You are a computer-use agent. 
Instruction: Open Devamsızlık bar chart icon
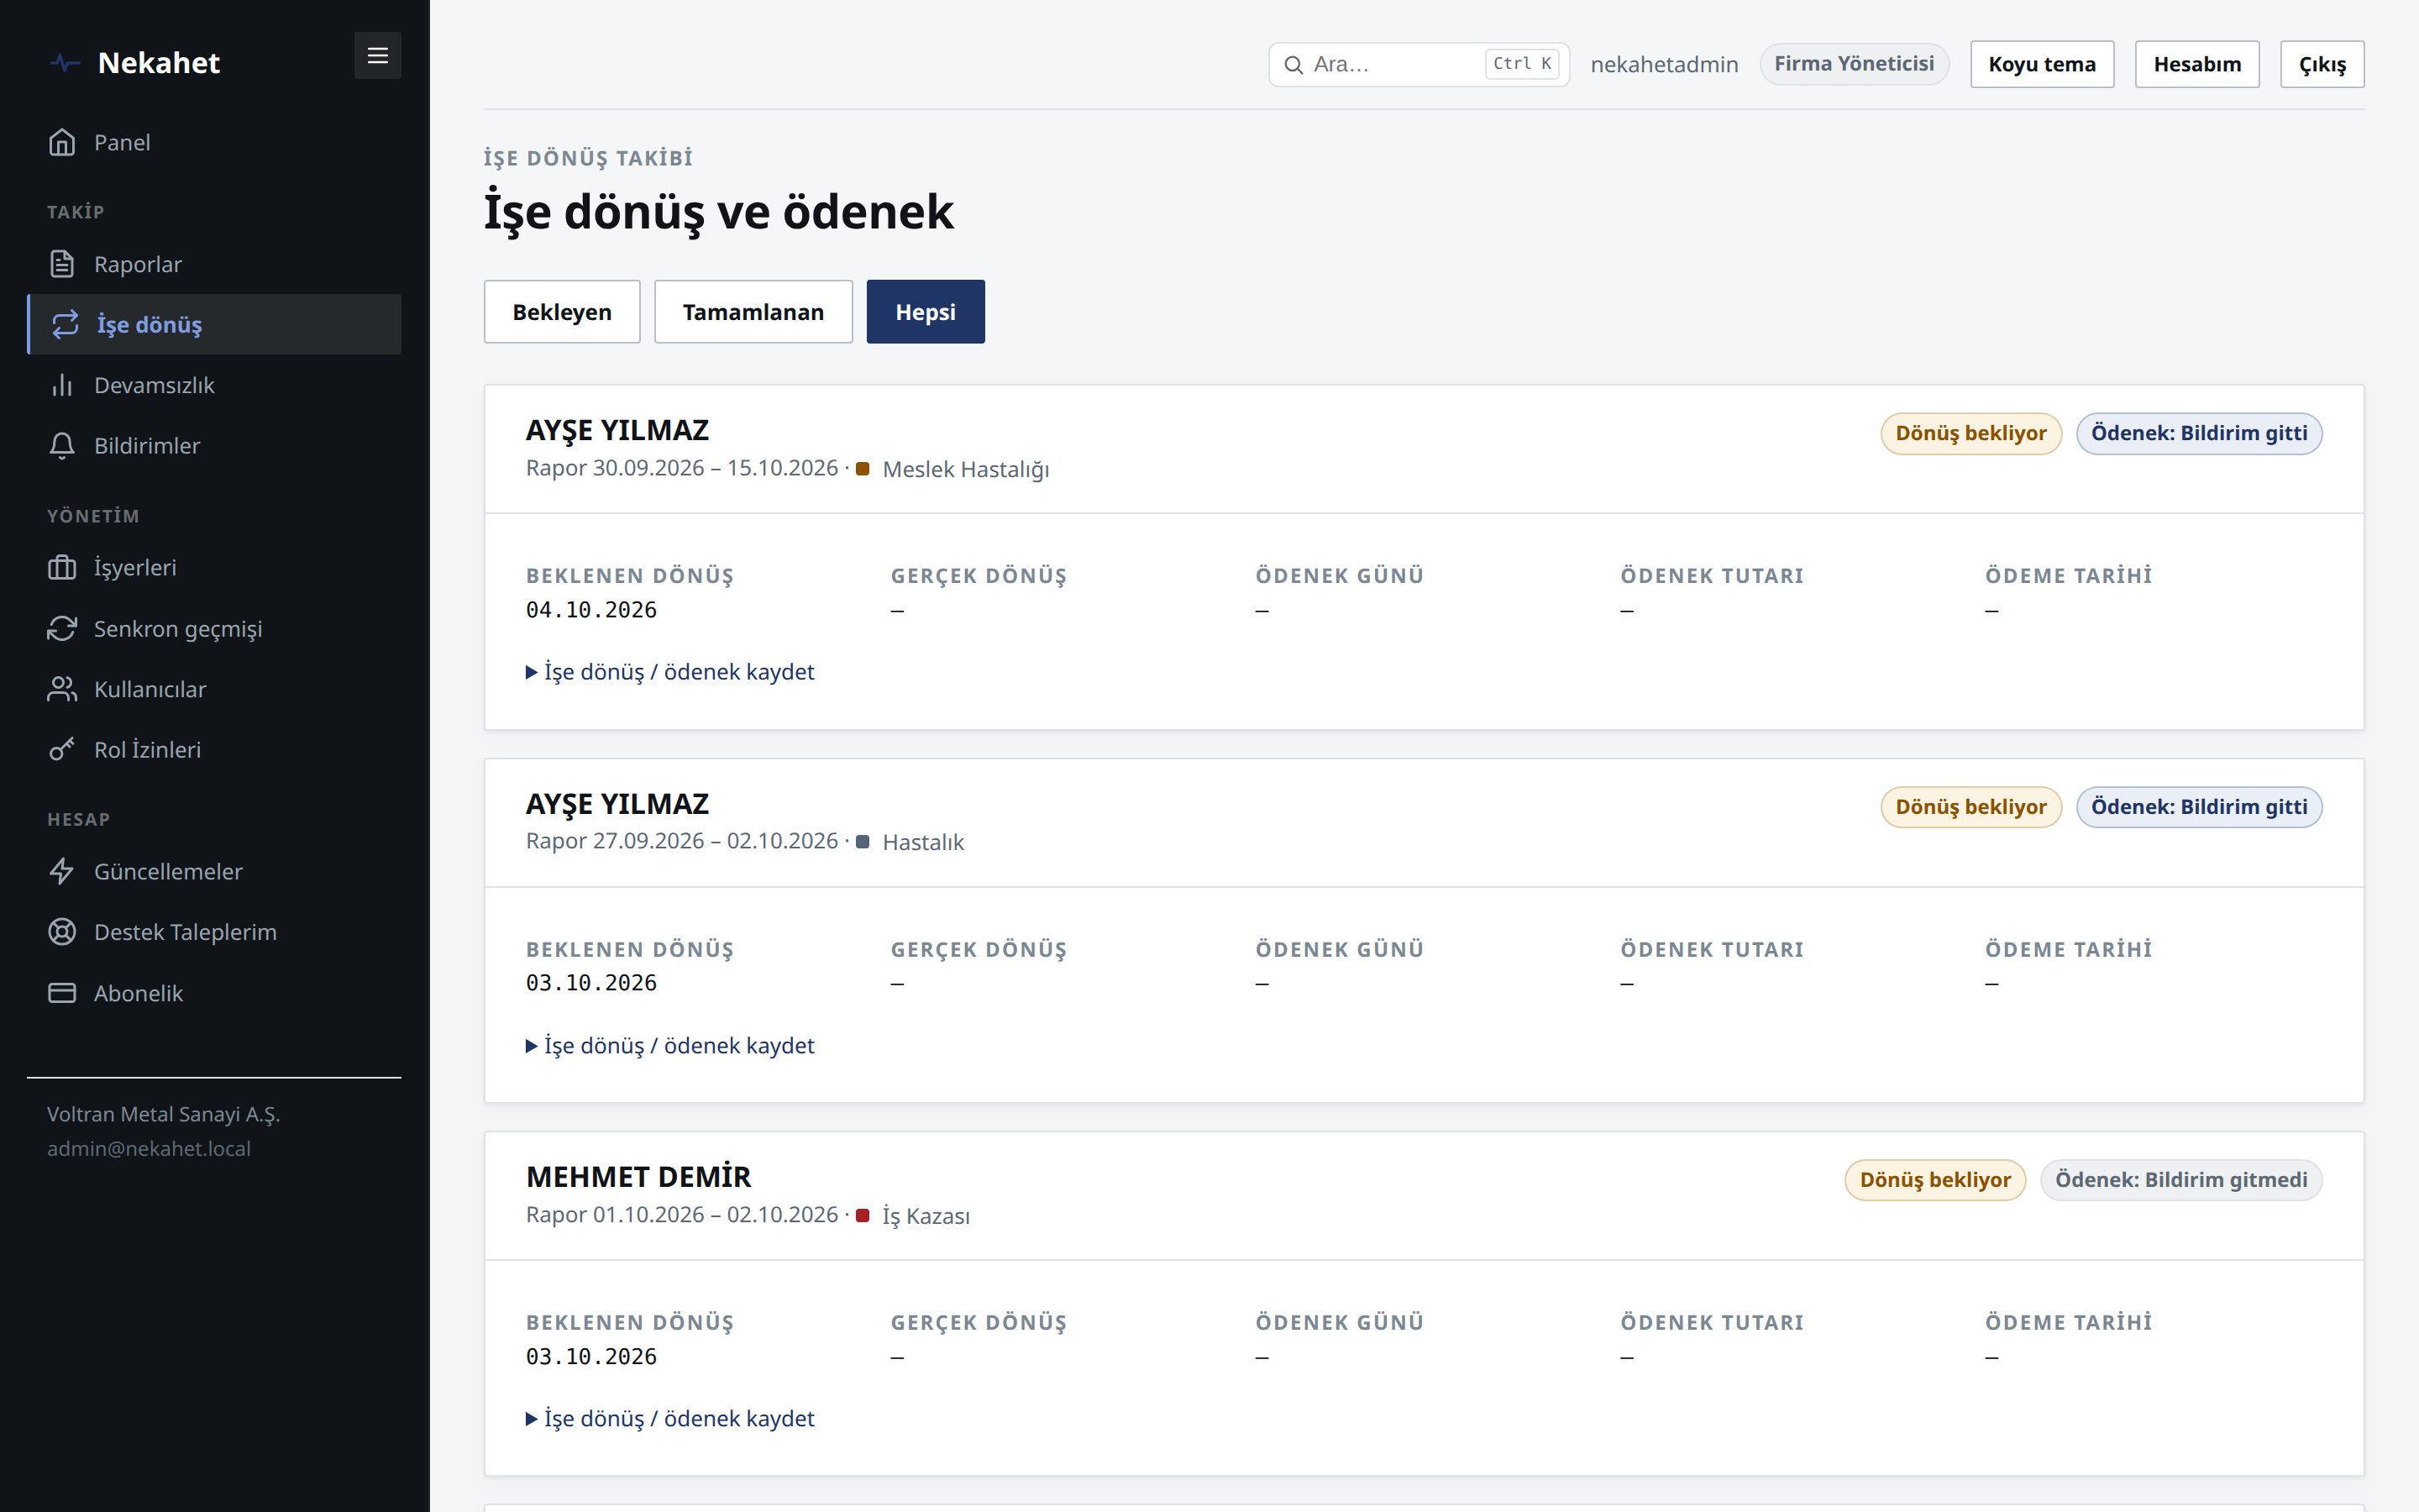click(62, 385)
